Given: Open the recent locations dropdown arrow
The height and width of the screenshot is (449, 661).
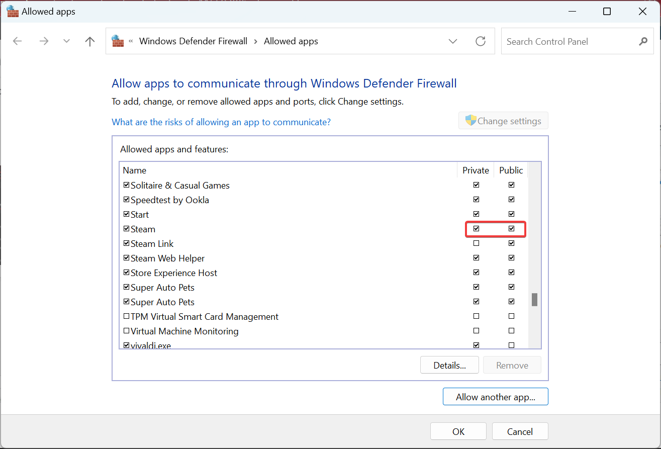Looking at the screenshot, I should pos(67,41).
